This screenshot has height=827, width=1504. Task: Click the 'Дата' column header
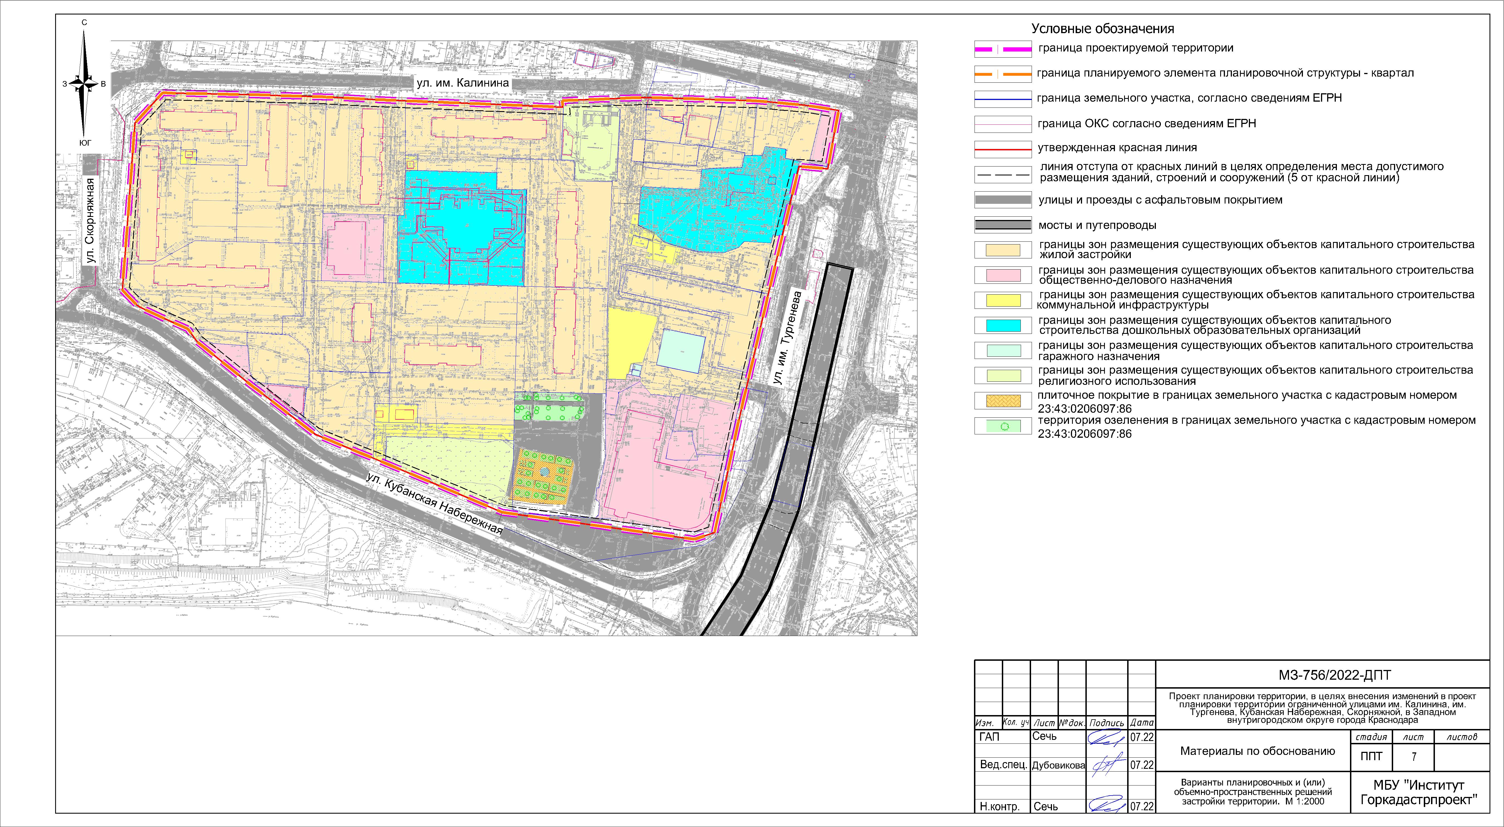click(x=1141, y=723)
